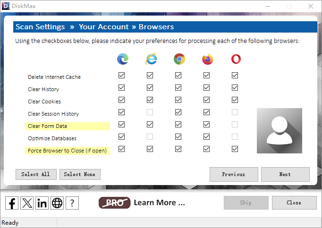The height and width of the screenshot is (228, 322).
Task: Toggle Clear History for Edge
Action: point(121,88)
